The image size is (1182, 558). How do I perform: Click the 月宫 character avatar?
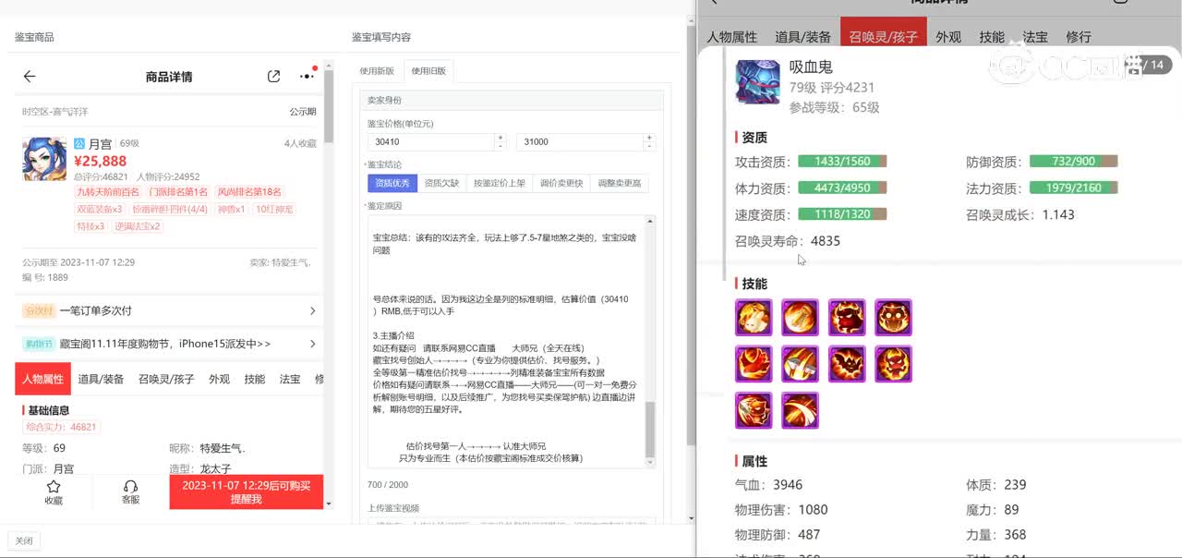[x=44, y=159]
